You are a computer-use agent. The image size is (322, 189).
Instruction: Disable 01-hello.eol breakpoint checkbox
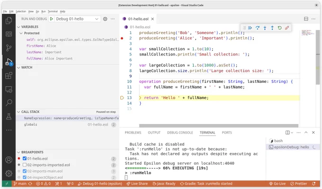25,158
